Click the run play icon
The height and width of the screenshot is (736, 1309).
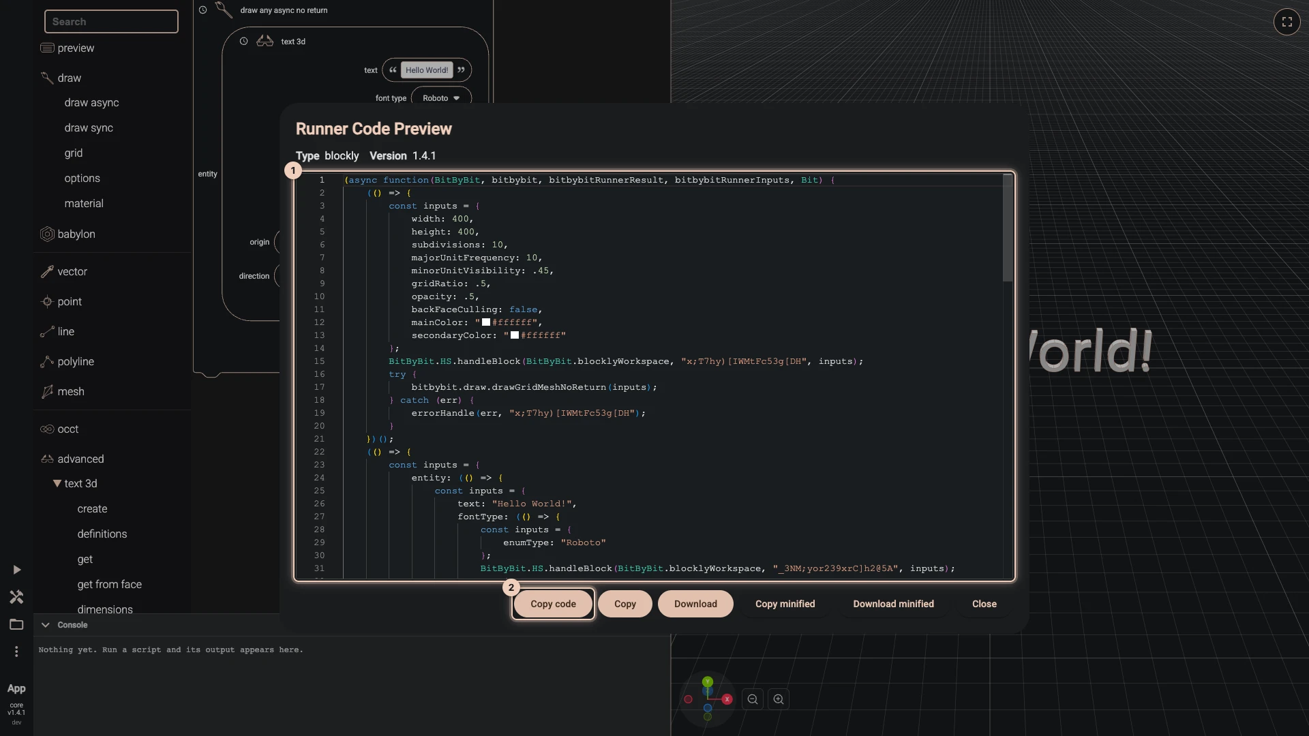tap(17, 570)
